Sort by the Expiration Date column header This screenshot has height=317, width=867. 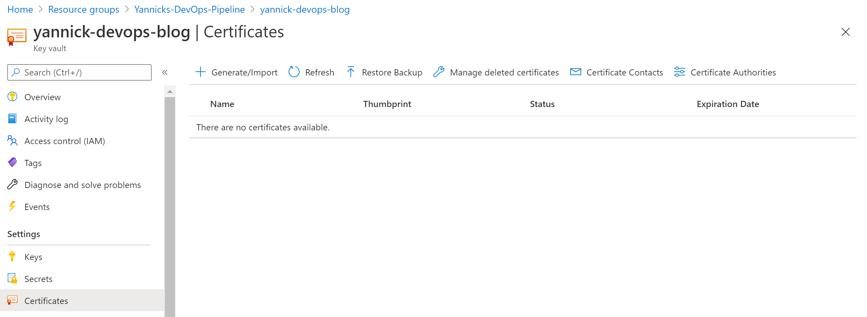point(728,104)
